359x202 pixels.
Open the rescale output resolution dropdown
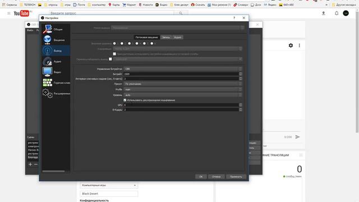(x=177, y=59)
